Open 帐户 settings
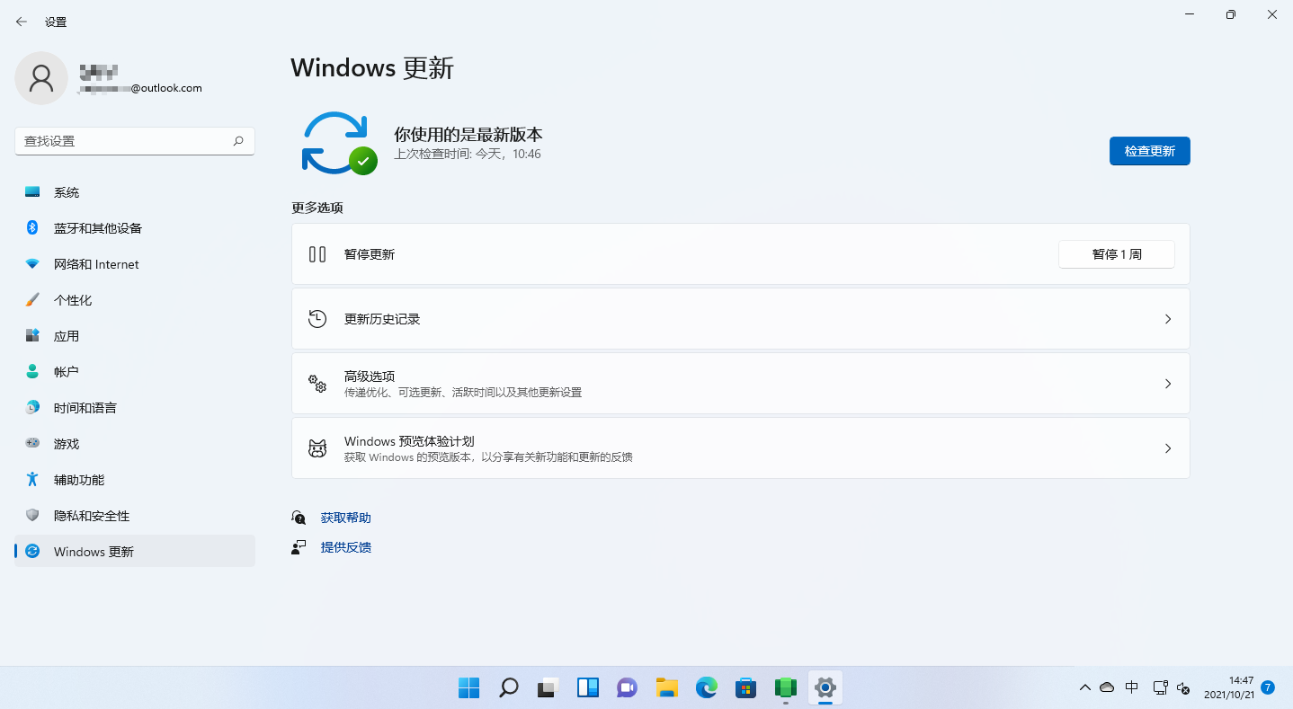Viewport: 1293px width, 709px height. 135,372
